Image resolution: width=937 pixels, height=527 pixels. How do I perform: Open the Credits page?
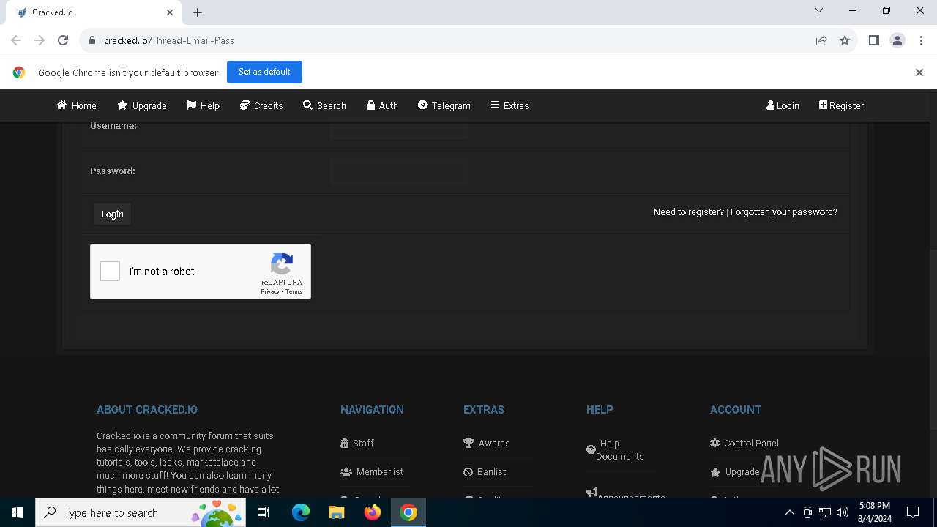pyautogui.click(x=261, y=105)
